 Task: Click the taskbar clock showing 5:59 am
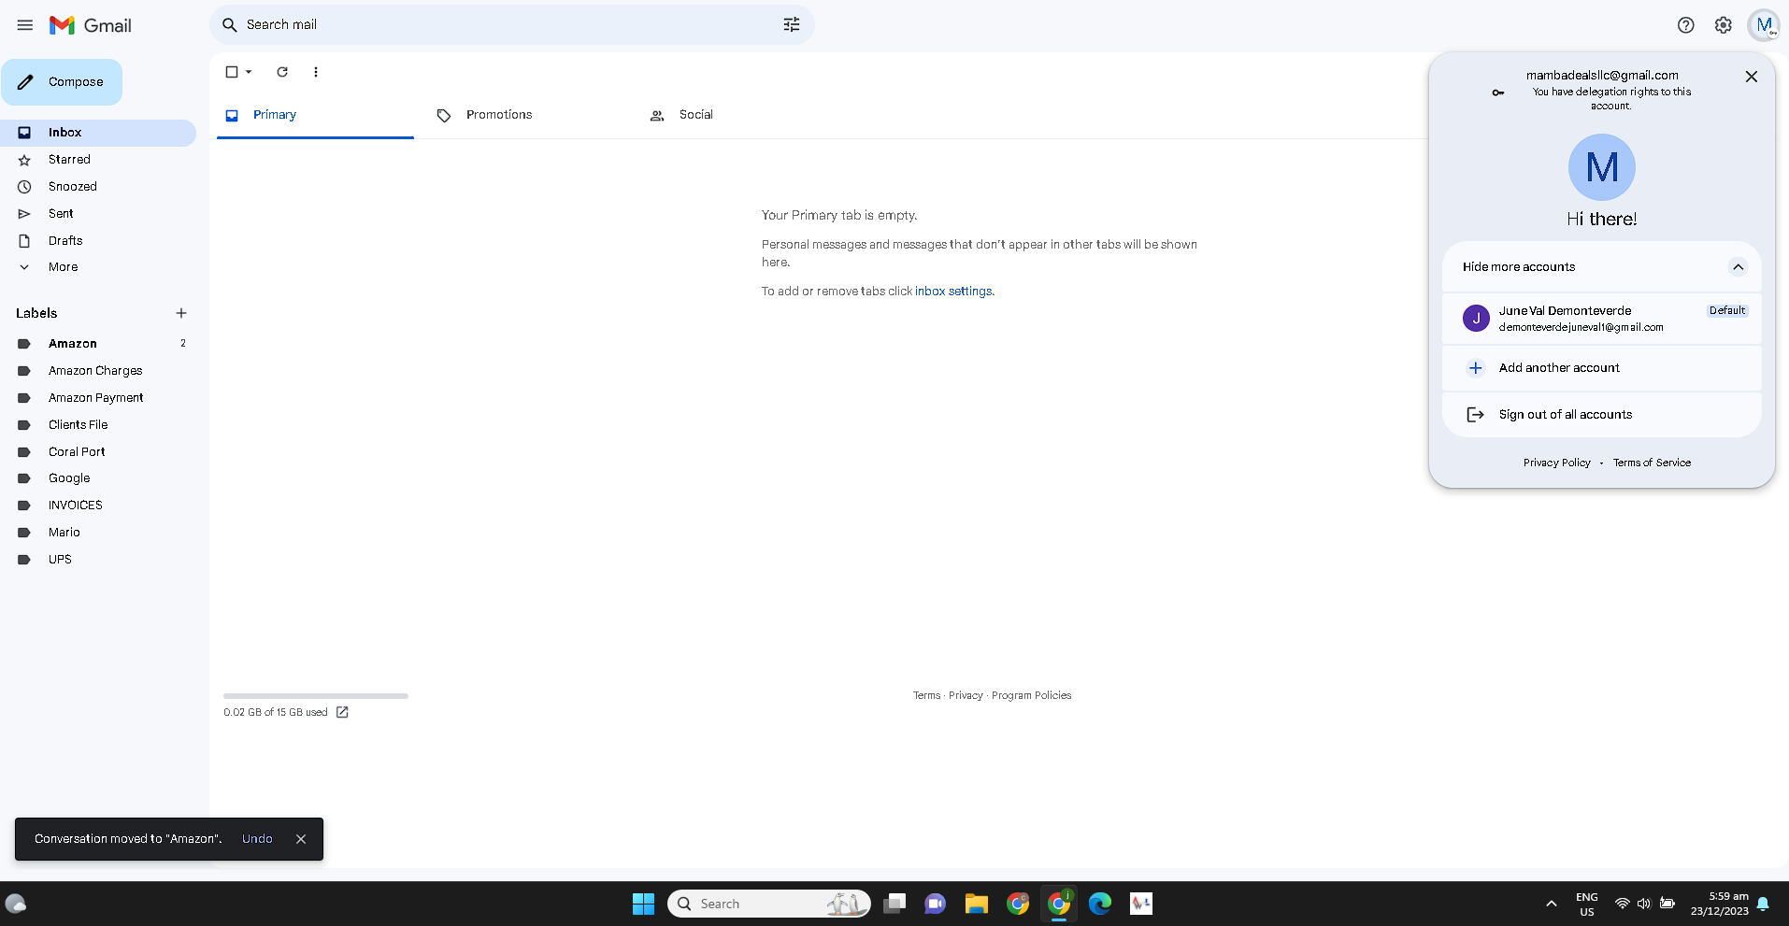pos(1719,904)
